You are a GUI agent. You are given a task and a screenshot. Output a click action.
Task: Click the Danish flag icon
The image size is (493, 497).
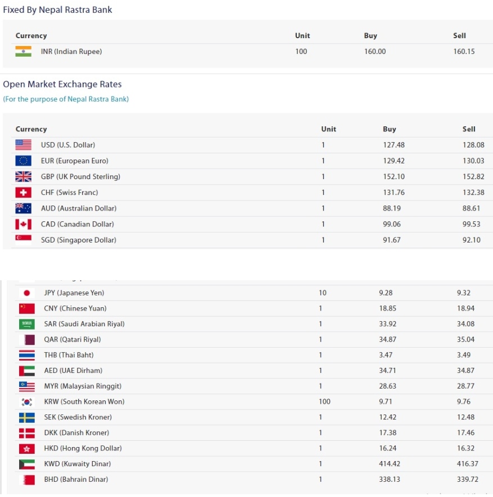26,432
